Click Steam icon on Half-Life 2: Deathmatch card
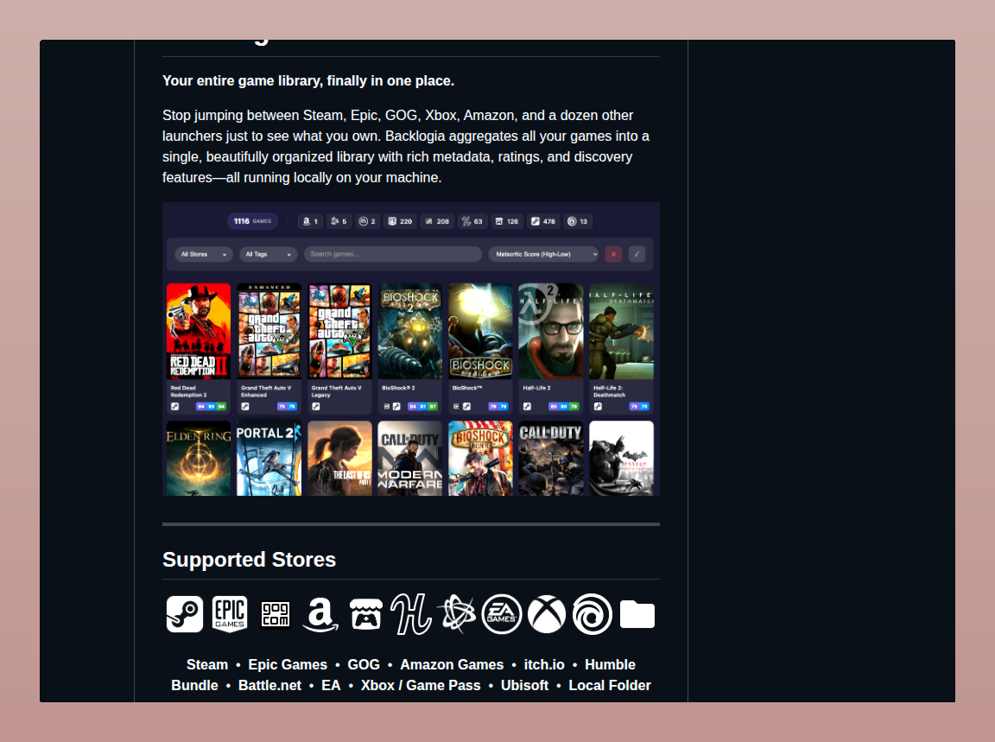 pyautogui.click(x=598, y=406)
